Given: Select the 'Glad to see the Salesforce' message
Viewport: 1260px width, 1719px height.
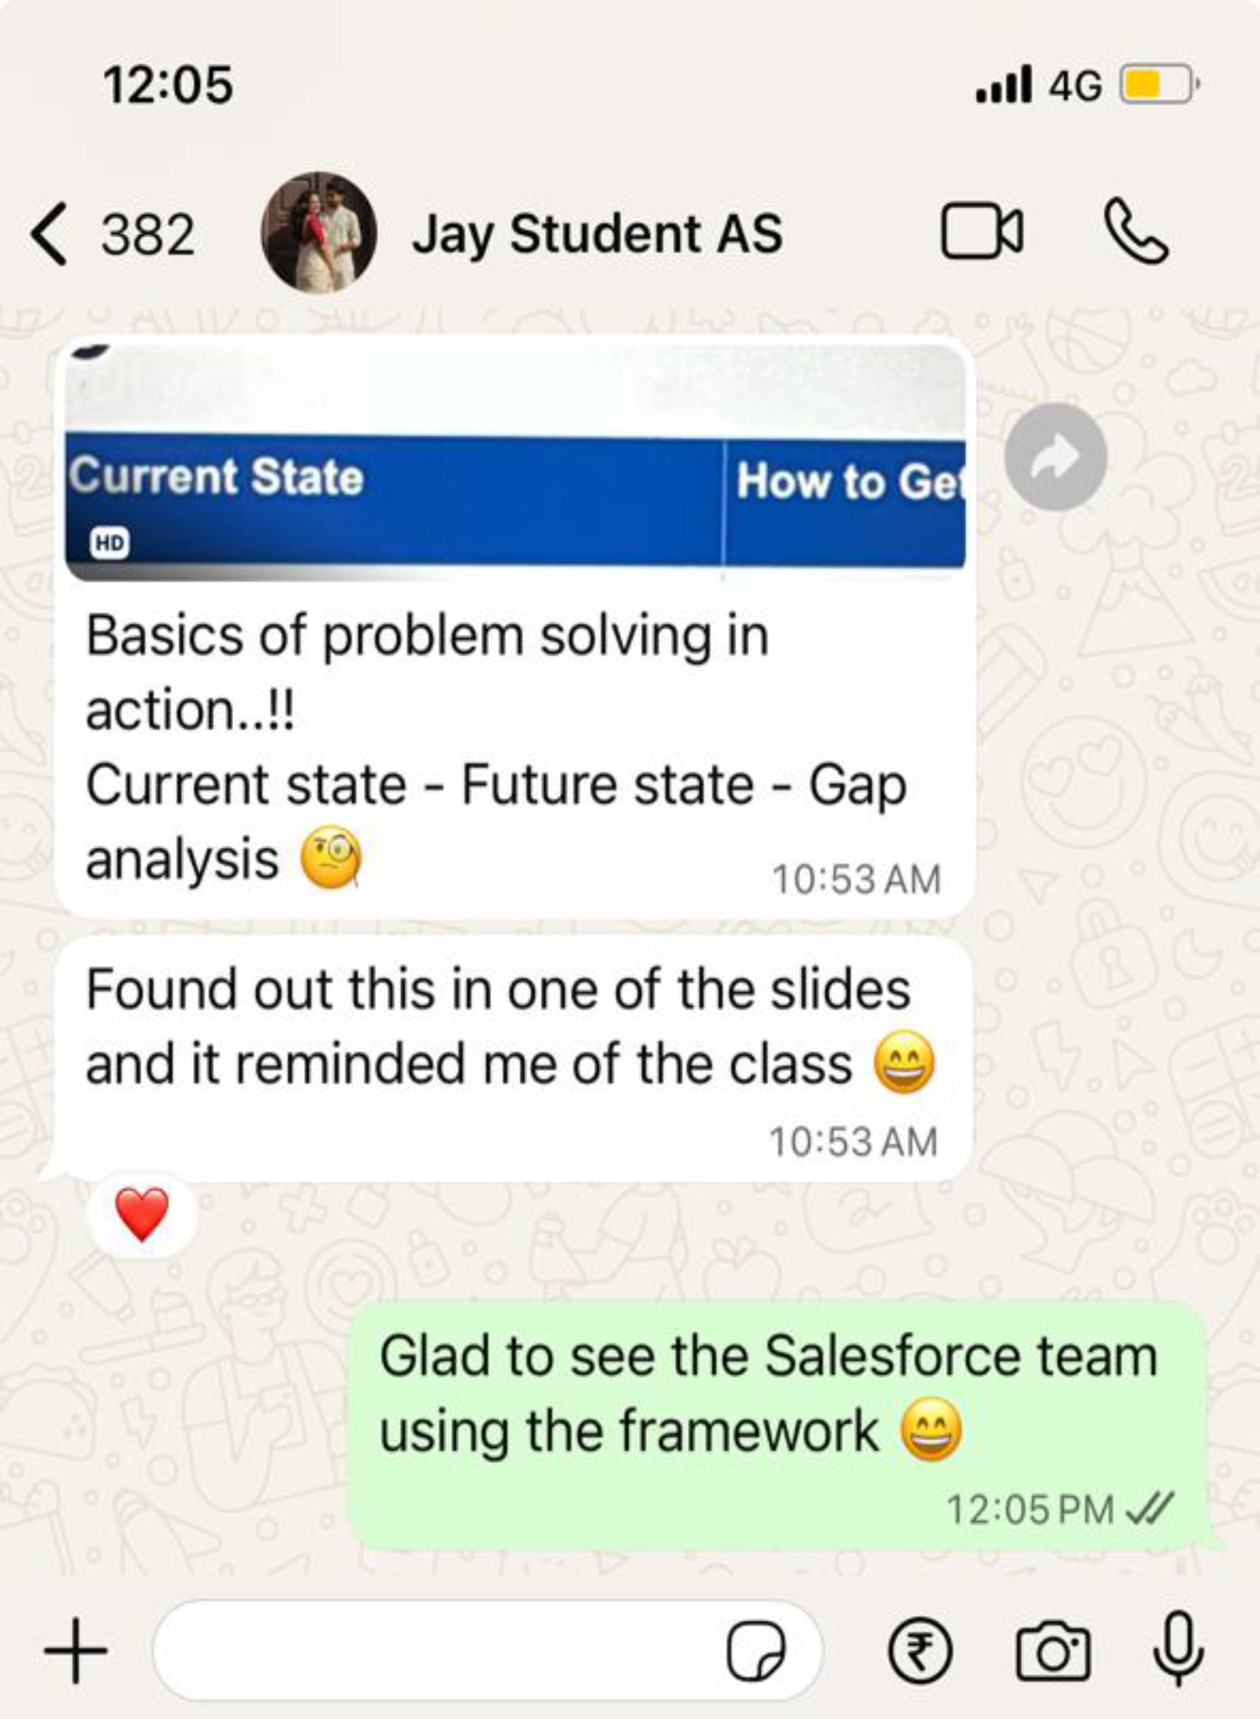Looking at the screenshot, I should click(x=778, y=1427).
